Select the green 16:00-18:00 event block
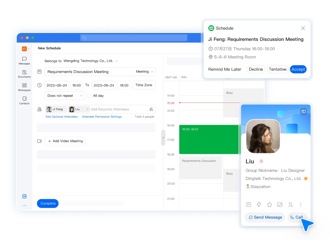This screenshot has width=330, height=247. (209, 139)
